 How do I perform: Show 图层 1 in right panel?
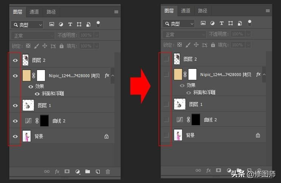(x=167, y=104)
